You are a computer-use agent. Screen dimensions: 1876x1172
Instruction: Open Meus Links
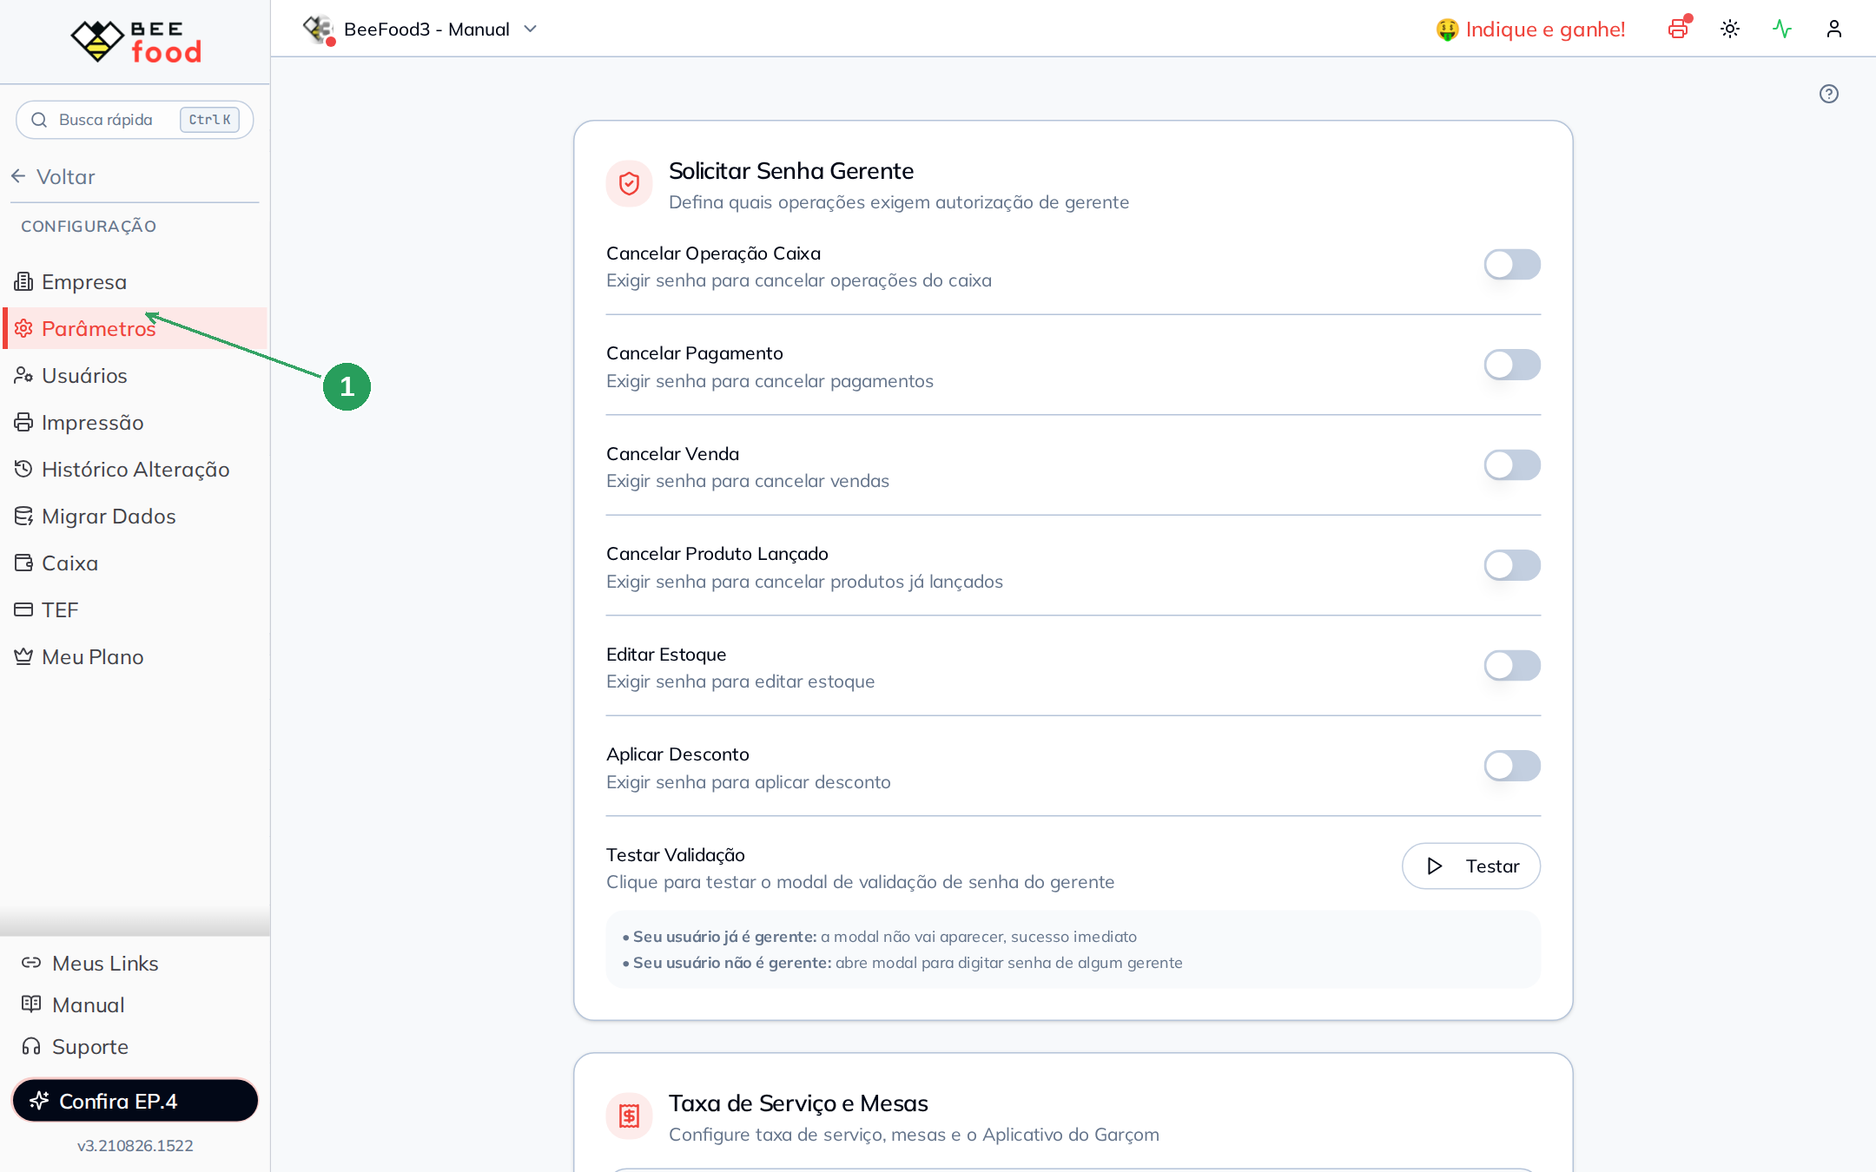(x=90, y=963)
